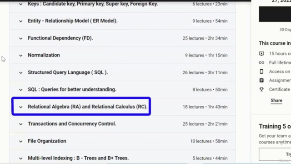Expand the Structured Query Language (SQL) chevron

coord(20,73)
